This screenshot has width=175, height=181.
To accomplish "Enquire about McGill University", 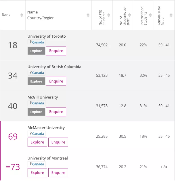I will click(56, 112).
